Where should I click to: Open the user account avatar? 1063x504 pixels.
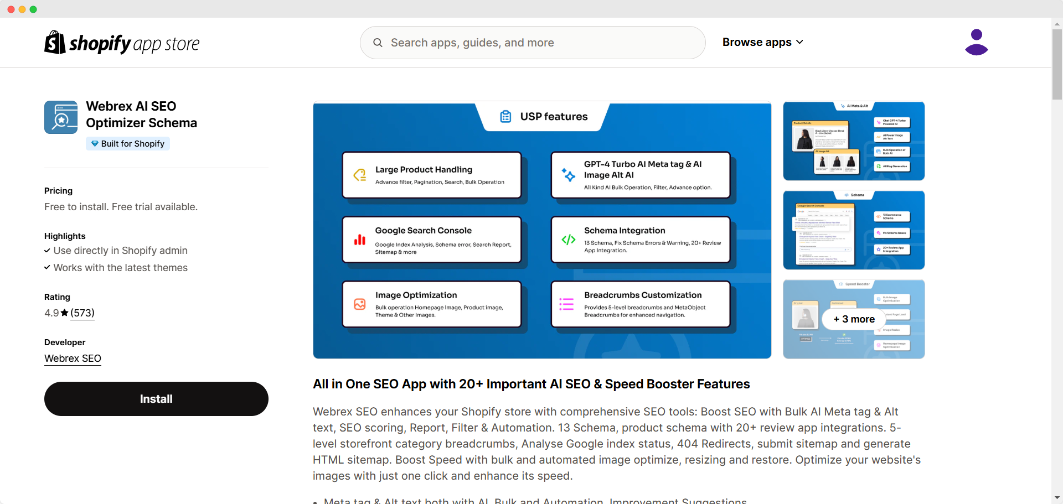point(976,42)
